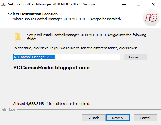The image size is (161, 125).
Task: Click the "Where should Football Manager" subtitle
Action: pos(67,19)
